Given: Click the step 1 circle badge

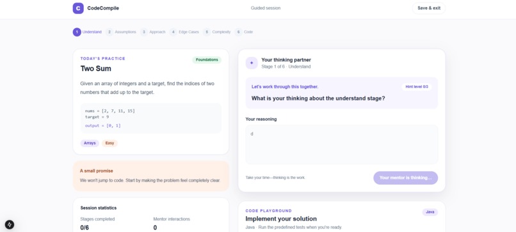Looking at the screenshot, I should tap(77, 32).
